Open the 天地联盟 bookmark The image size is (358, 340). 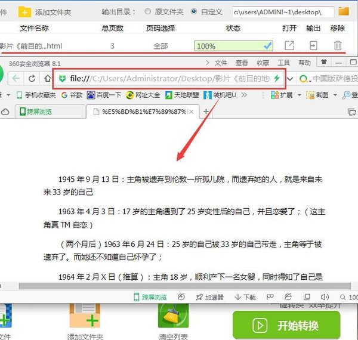(182, 95)
